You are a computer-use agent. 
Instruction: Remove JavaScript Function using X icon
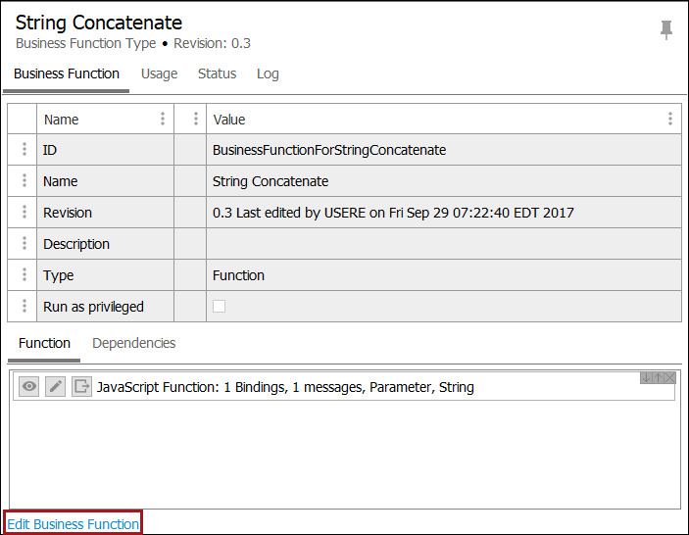coord(669,378)
